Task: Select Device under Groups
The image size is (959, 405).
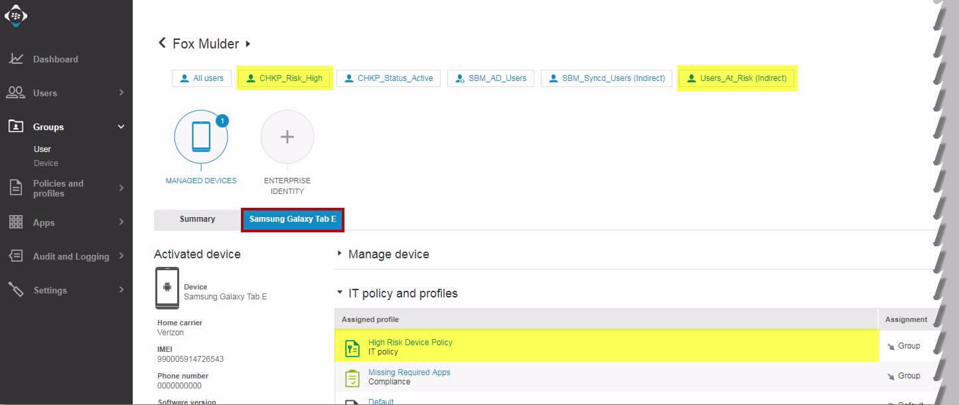Action: (46, 163)
